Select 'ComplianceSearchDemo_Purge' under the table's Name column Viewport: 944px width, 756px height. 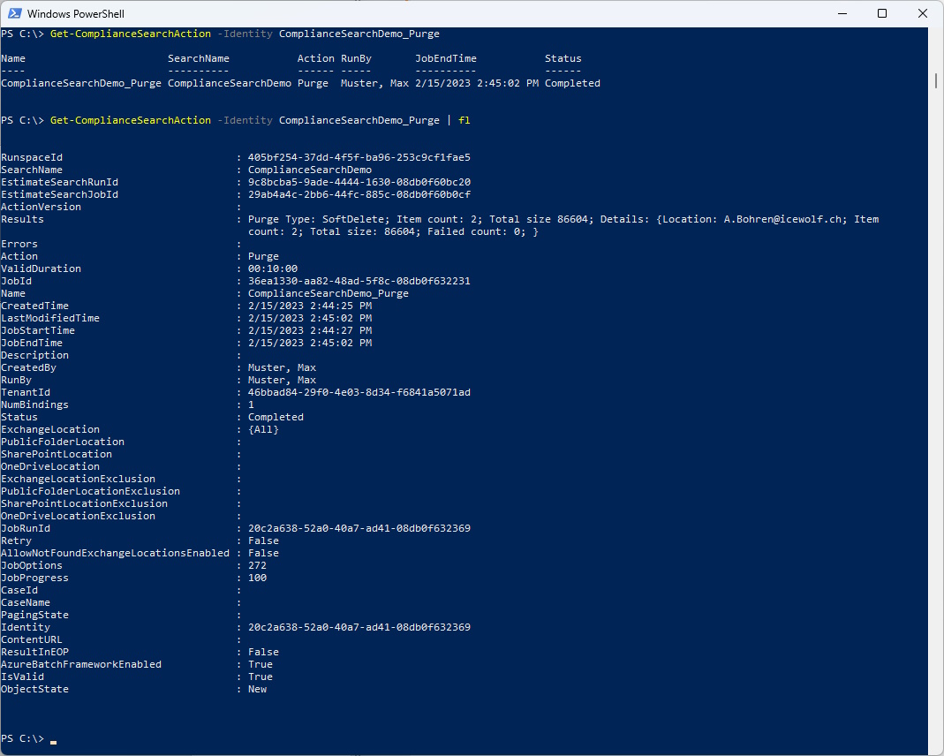(x=81, y=83)
